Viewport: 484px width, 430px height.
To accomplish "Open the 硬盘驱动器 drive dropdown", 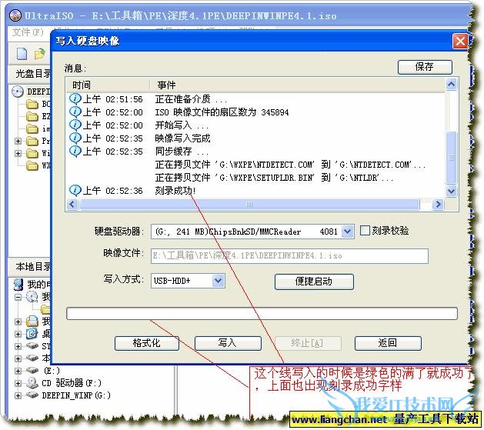I will coord(347,232).
